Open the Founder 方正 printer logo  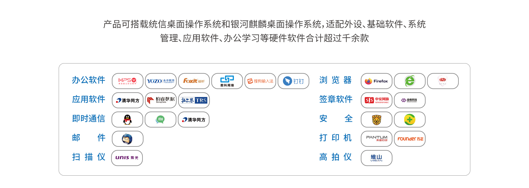pos(410,139)
